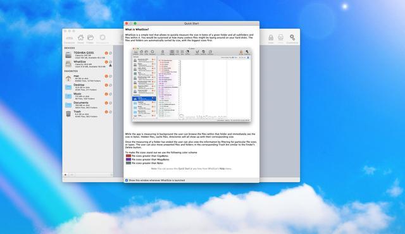Click the FAVORITES section header in sidebar
Viewport: 405px width, 234px height.
pyautogui.click(x=71, y=71)
